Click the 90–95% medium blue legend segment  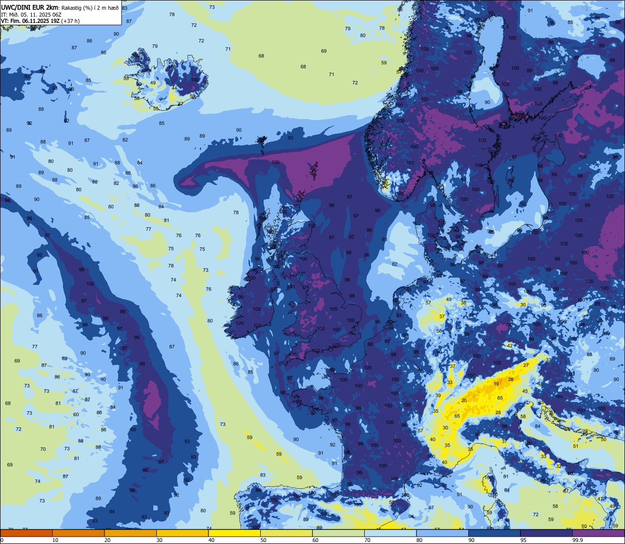point(494,533)
